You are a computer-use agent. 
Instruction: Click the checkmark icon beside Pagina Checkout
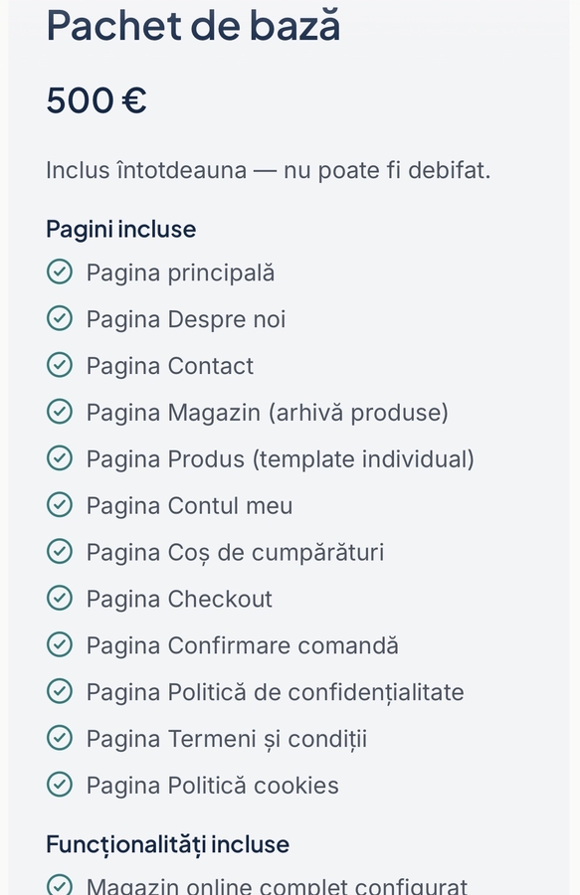[60, 599]
